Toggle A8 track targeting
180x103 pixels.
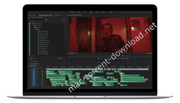(34, 85)
